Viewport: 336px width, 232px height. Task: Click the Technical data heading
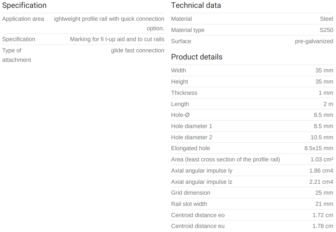click(196, 5)
